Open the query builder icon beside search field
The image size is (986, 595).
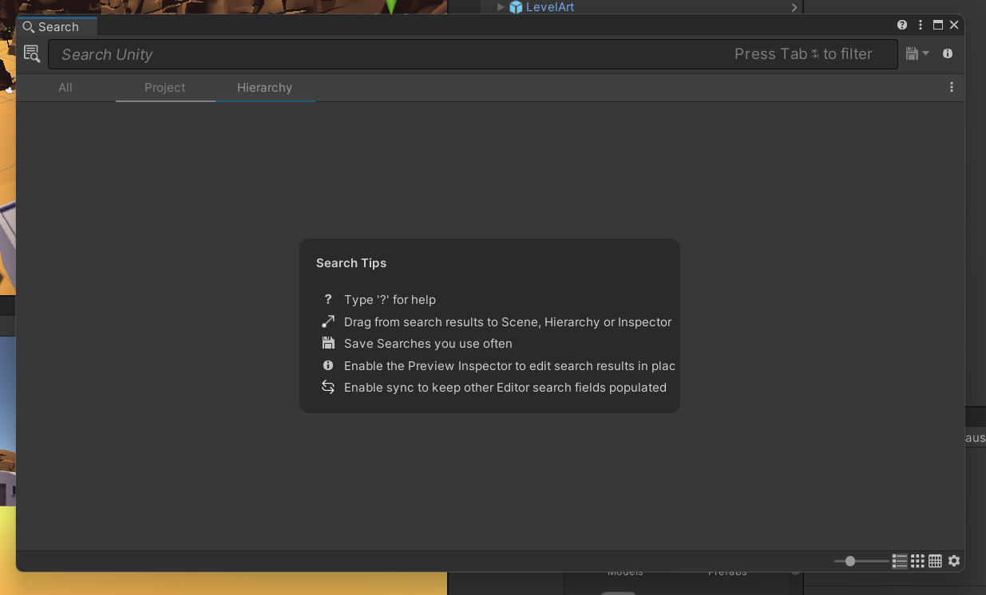point(32,54)
